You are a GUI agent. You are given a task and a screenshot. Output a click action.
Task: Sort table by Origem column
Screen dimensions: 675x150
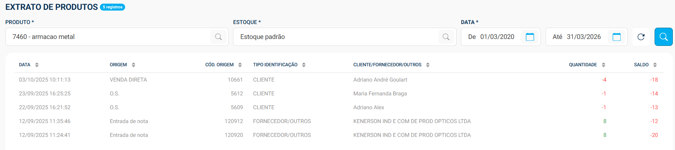pos(133,65)
